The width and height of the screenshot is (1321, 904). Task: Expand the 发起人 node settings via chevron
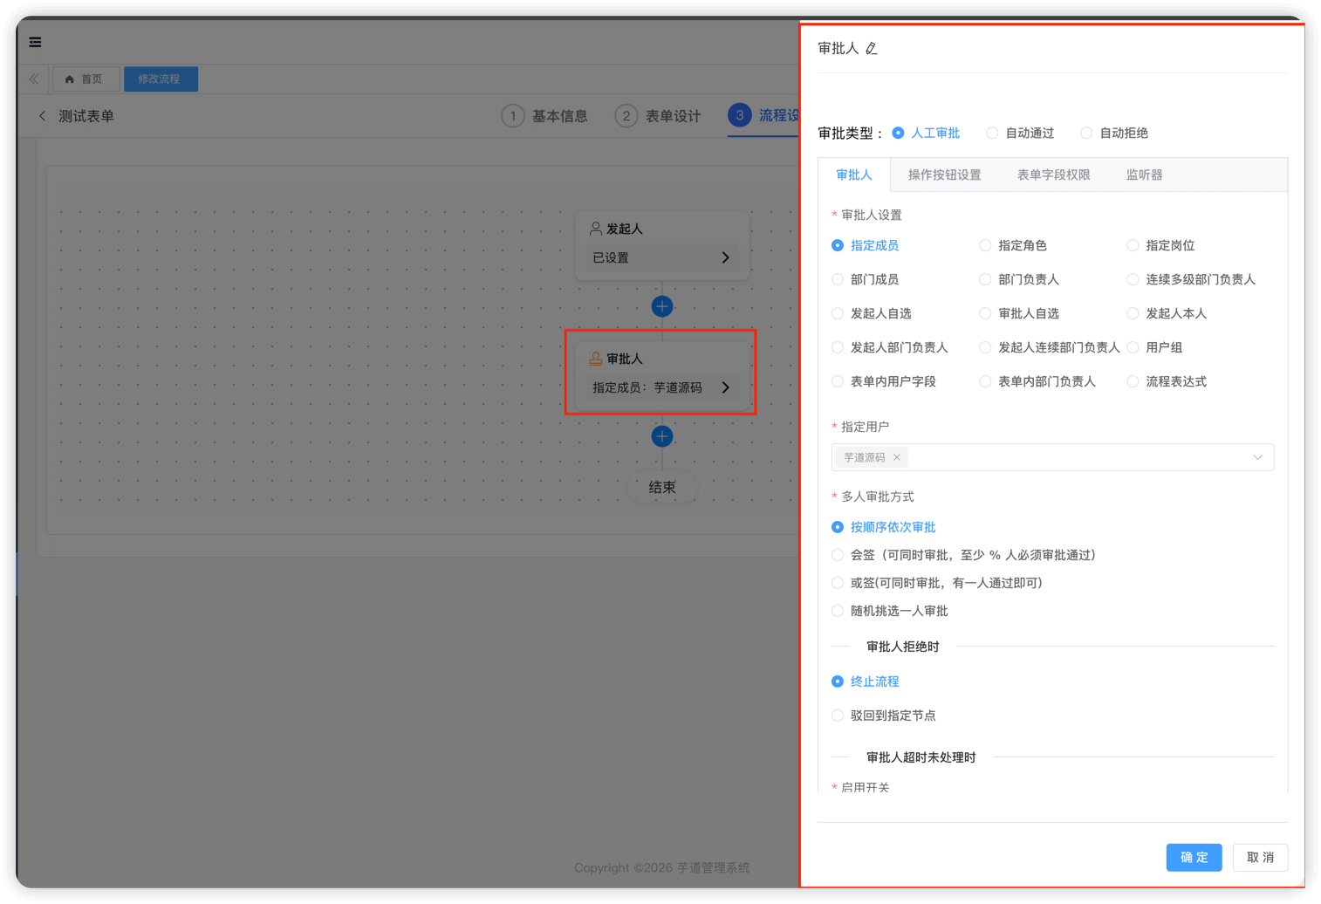click(725, 257)
